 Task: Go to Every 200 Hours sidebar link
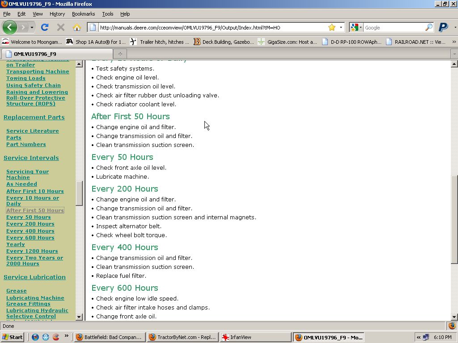30,224
